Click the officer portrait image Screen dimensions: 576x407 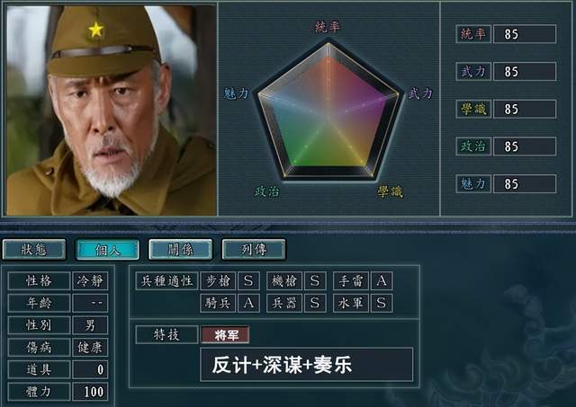[112, 110]
